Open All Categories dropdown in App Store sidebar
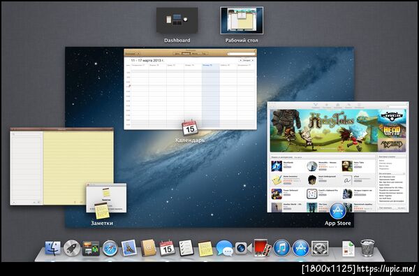419x276 pixels. pyautogui.click(x=392, y=173)
